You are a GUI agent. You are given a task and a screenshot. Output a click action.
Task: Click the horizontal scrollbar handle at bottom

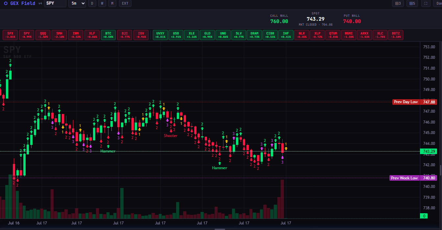(x=220, y=229)
